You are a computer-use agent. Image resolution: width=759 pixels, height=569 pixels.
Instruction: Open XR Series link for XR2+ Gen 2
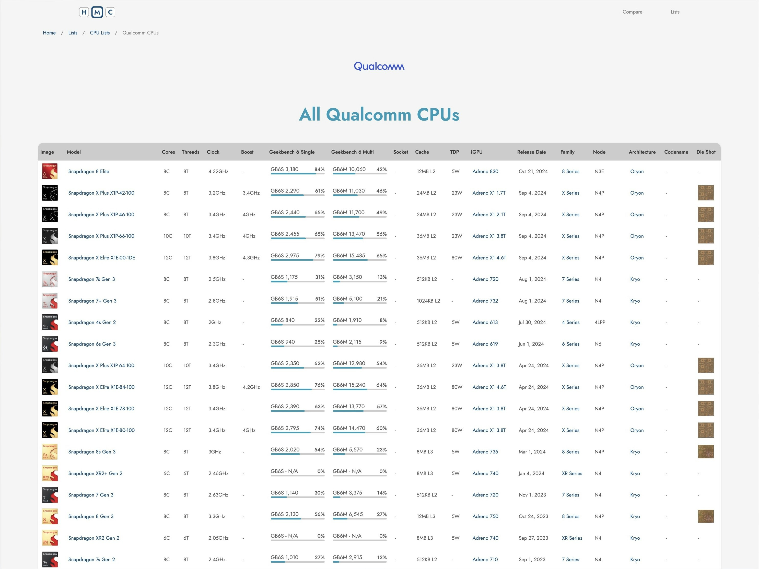click(x=572, y=473)
